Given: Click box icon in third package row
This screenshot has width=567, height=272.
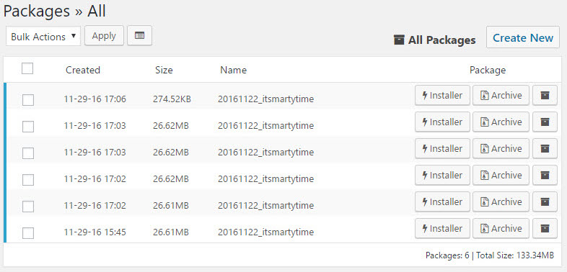Looking at the screenshot, I should 545,149.
